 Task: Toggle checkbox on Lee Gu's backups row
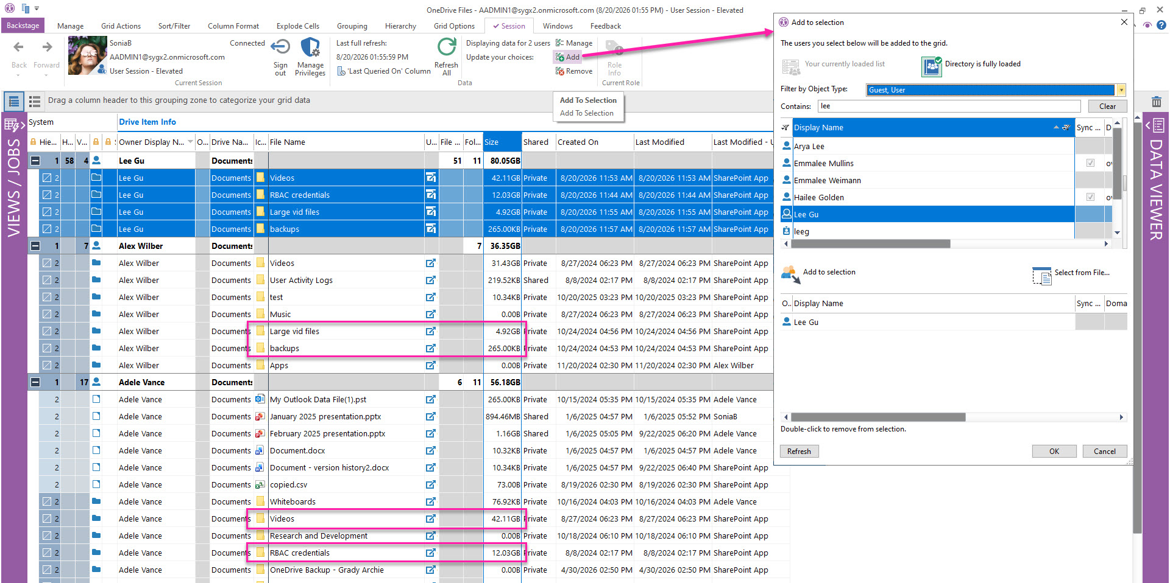[47, 229]
